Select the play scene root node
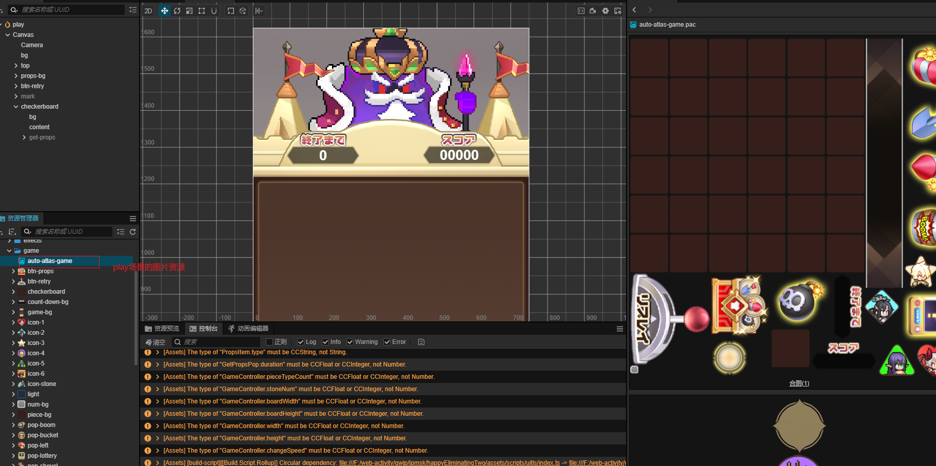Screen dimensions: 936x466 (x=18, y=25)
